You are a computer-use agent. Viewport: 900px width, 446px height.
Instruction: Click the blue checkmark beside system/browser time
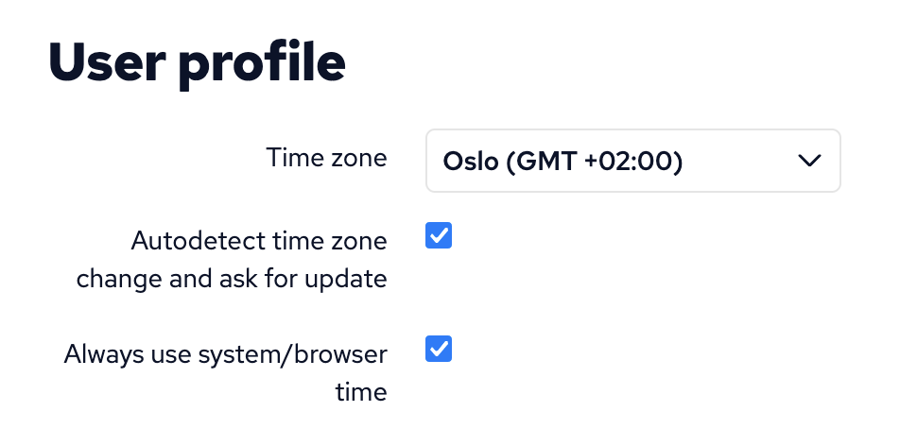[439, 349]
